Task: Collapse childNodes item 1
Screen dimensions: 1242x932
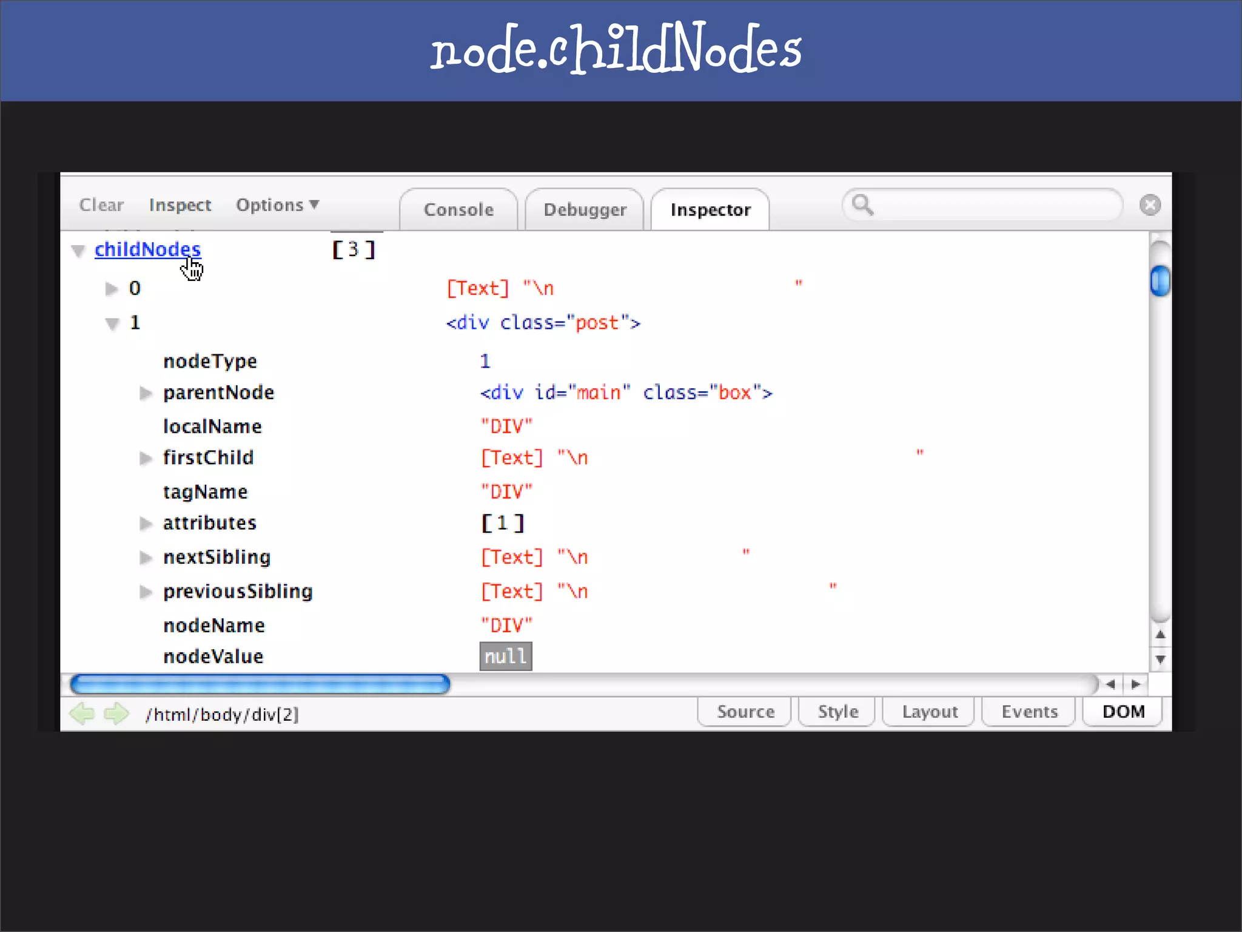Action: [x=112, y=323]
